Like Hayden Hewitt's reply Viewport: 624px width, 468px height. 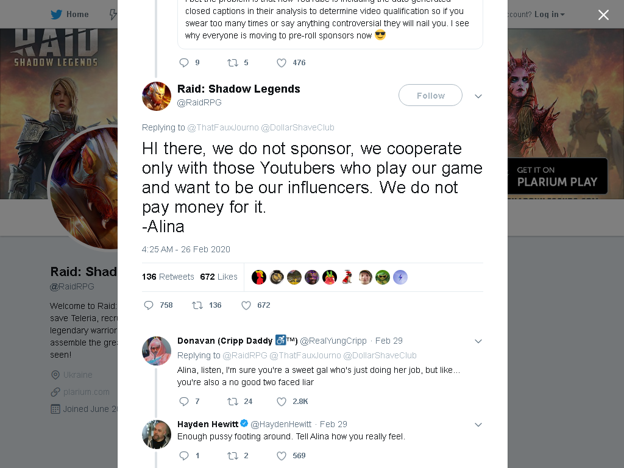[282, 456]
